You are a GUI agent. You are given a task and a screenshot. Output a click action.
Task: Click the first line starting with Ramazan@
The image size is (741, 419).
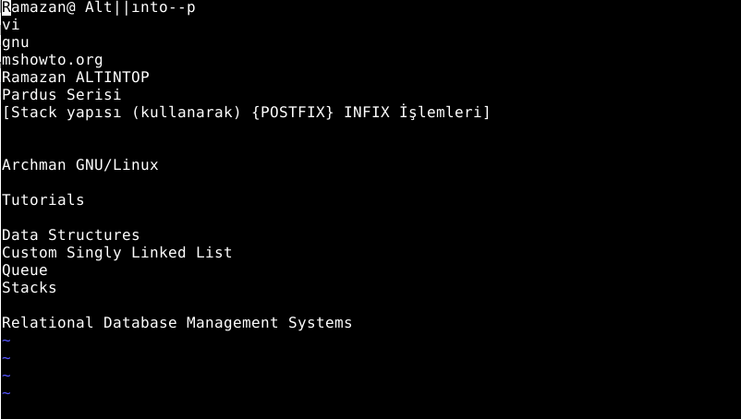(98, 7)
